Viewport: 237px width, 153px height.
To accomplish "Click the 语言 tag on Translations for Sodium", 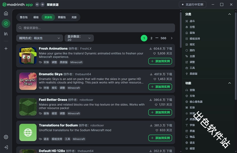I will (46, 139).
